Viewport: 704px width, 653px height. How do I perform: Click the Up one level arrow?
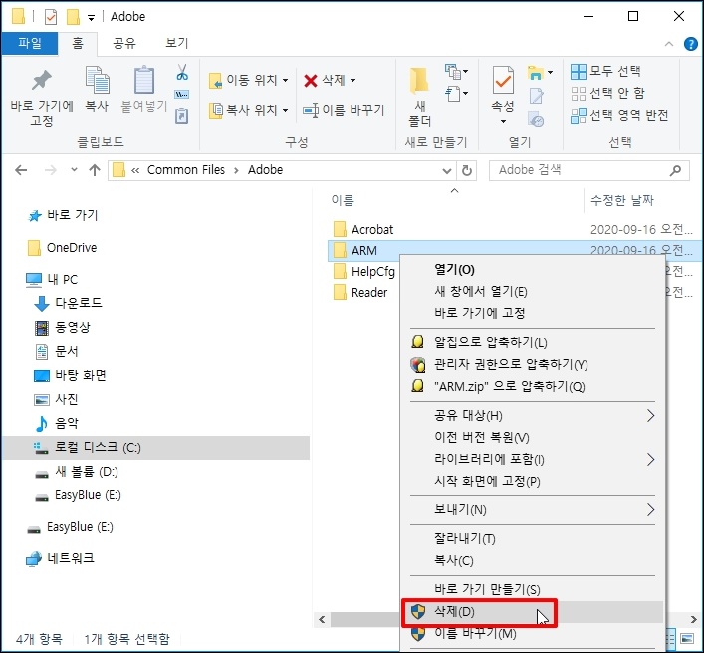[95, 170]
